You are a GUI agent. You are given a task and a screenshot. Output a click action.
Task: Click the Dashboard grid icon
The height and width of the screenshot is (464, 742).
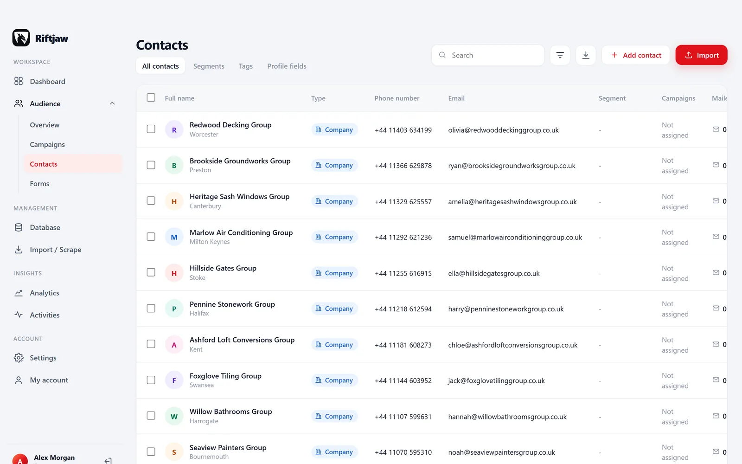(x=19, y=81)
